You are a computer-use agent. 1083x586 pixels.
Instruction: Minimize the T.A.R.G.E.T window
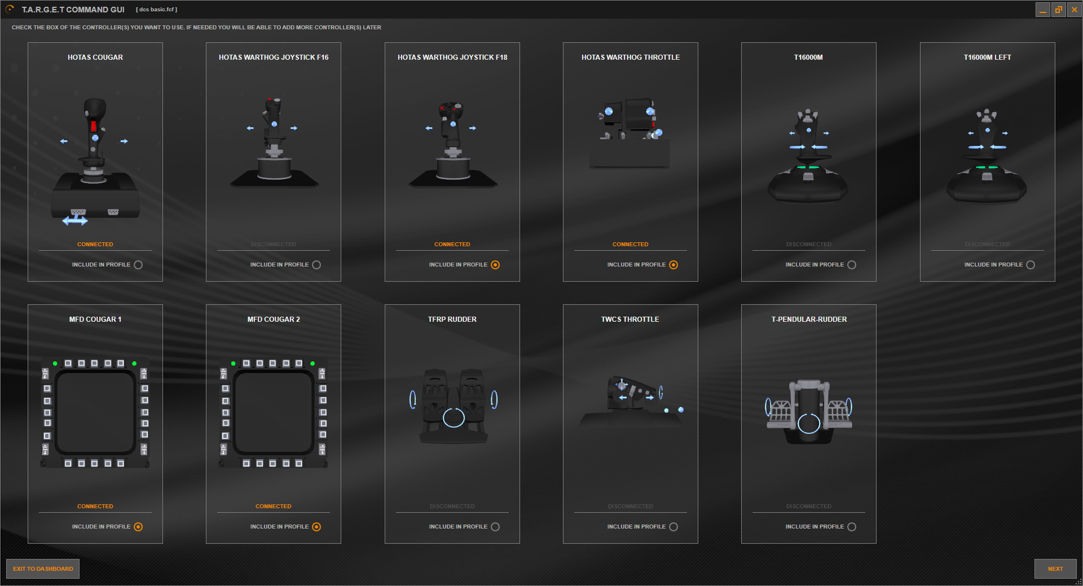[x=1042, y=10]
